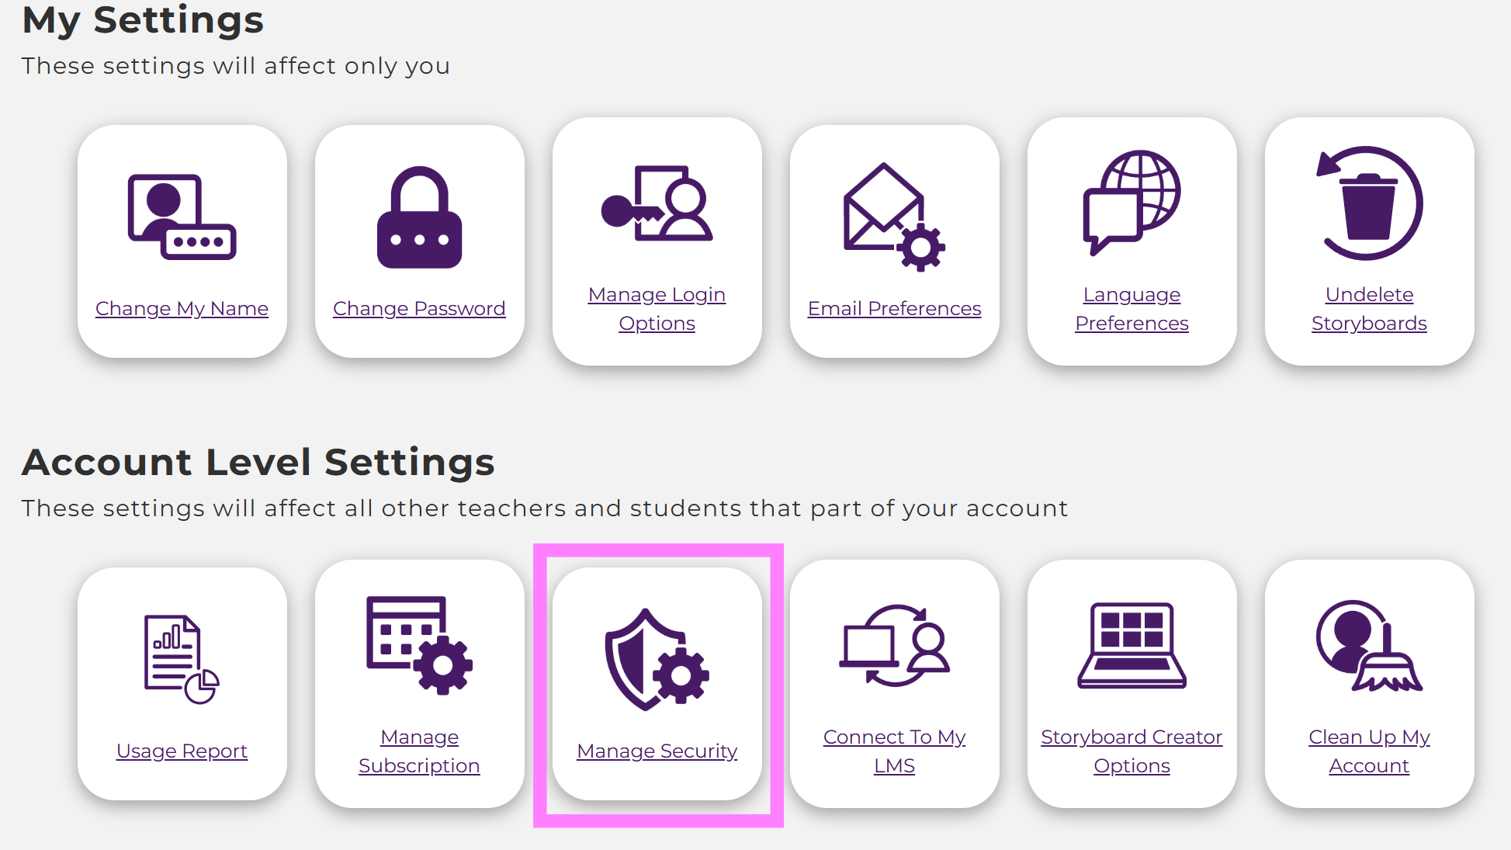The image size is (1511, 850).
Task: Click the calendar with gear subscription icon
Action: click(x=419, y=645)
